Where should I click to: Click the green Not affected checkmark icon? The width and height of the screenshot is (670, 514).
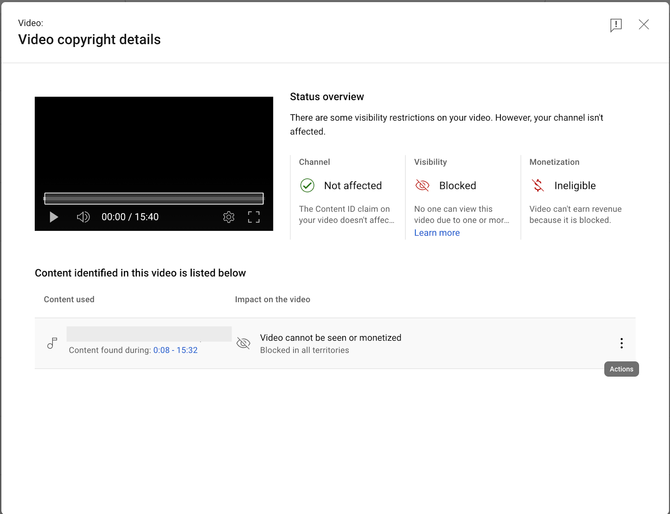(307, 186)
